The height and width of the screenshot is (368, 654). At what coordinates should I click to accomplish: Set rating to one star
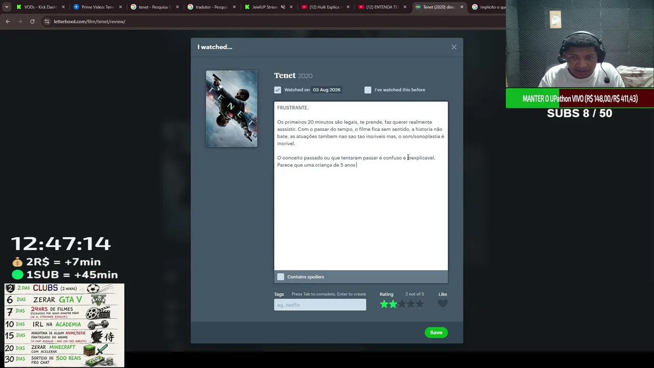384,304
